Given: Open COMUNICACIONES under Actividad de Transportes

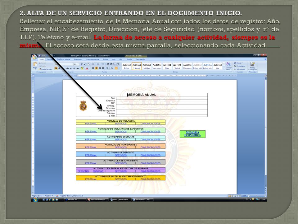Looking at the screenshot, I should 151,147.
